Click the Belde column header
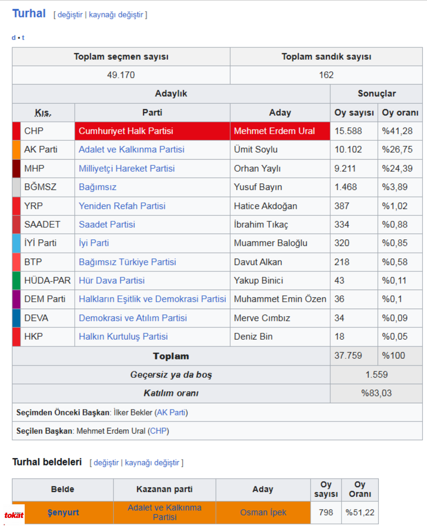 [x=63, y=489]
